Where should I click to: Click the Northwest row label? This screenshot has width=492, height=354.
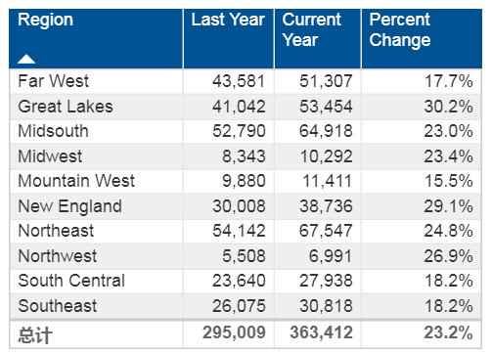tap(58, 256)
